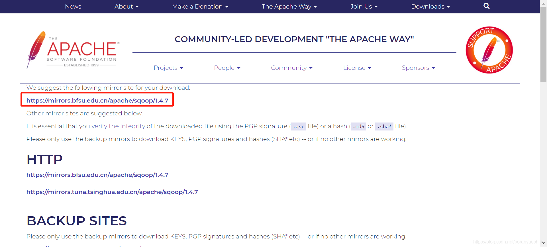Open the License dropdown
This screenshot has height=247, width=547.
(357, 68)
